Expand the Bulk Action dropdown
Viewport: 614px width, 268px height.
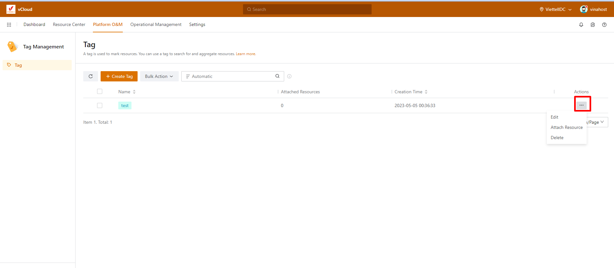point(159,76)
